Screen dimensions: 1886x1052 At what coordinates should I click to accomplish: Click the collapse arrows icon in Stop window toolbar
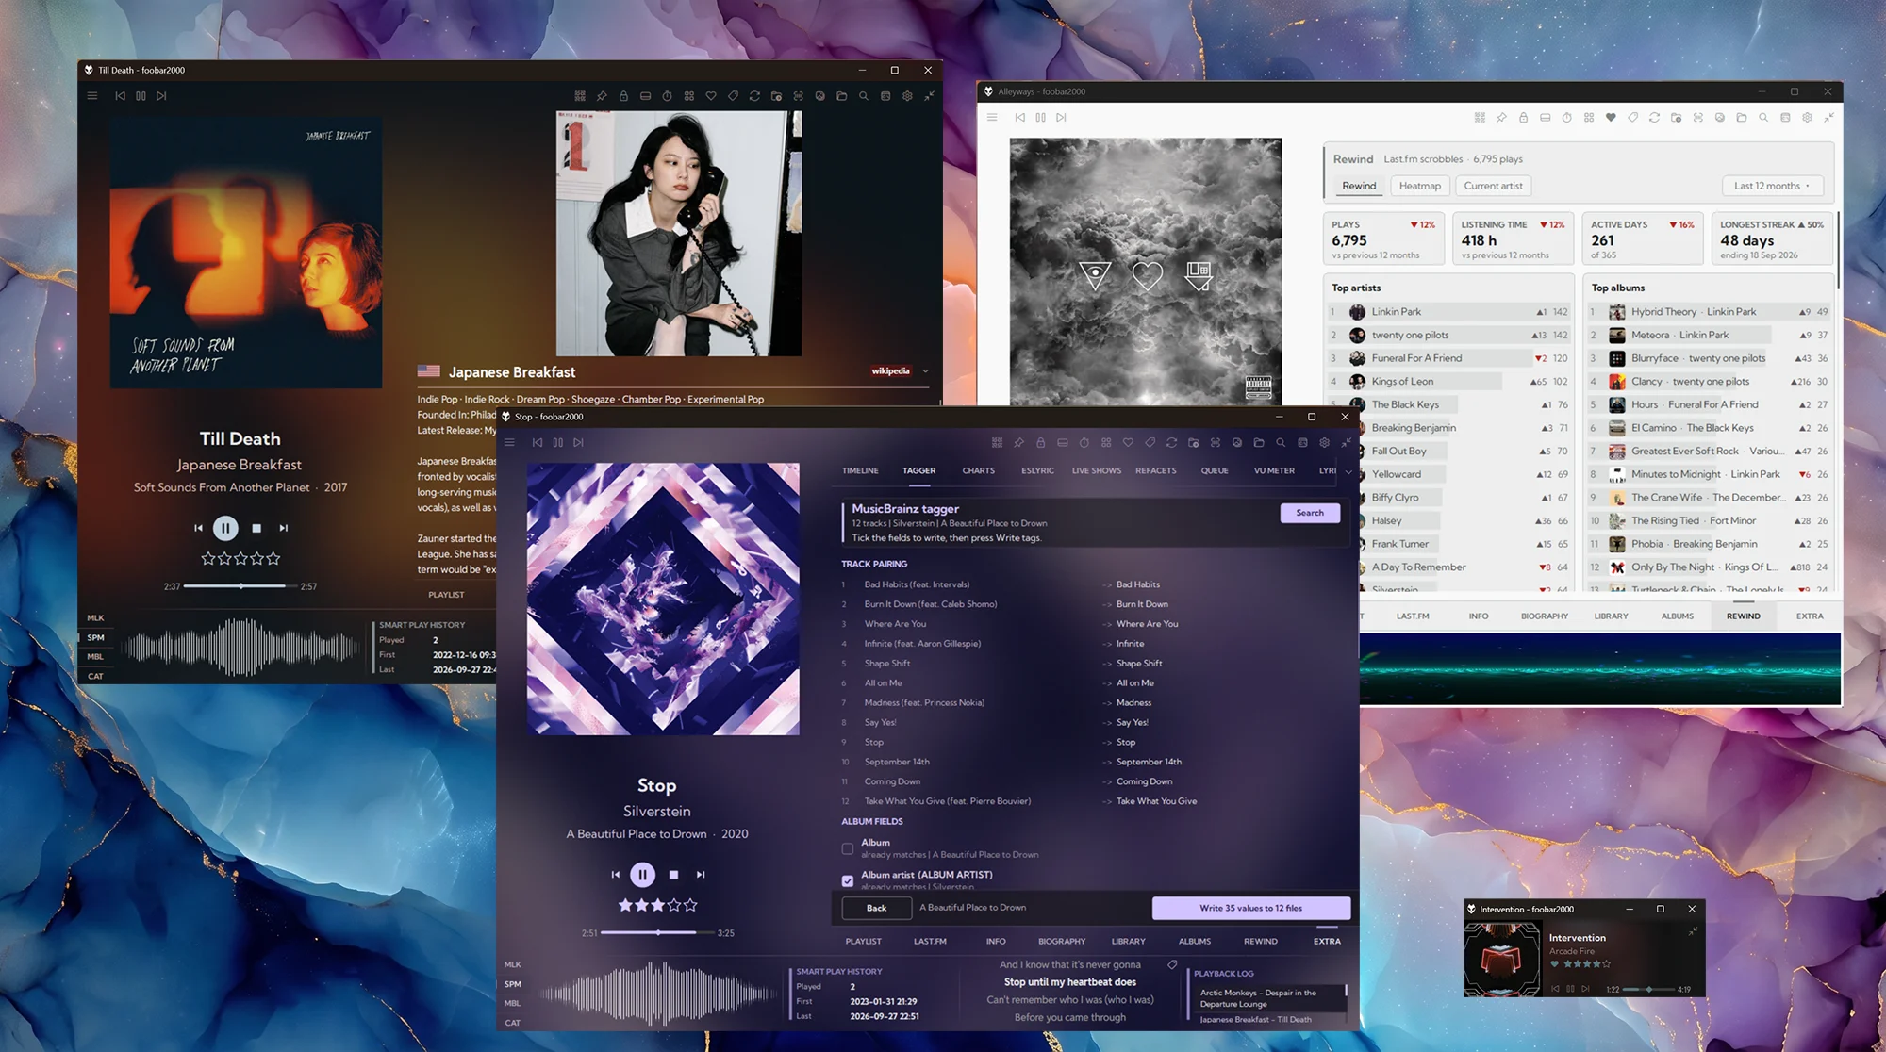click(x=1346, y=443)
